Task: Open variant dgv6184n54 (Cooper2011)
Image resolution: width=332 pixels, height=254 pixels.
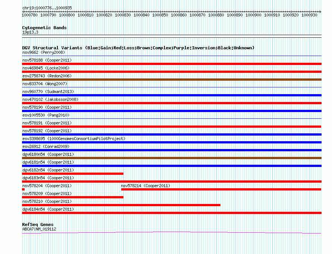Action: [x=48, y=209]
